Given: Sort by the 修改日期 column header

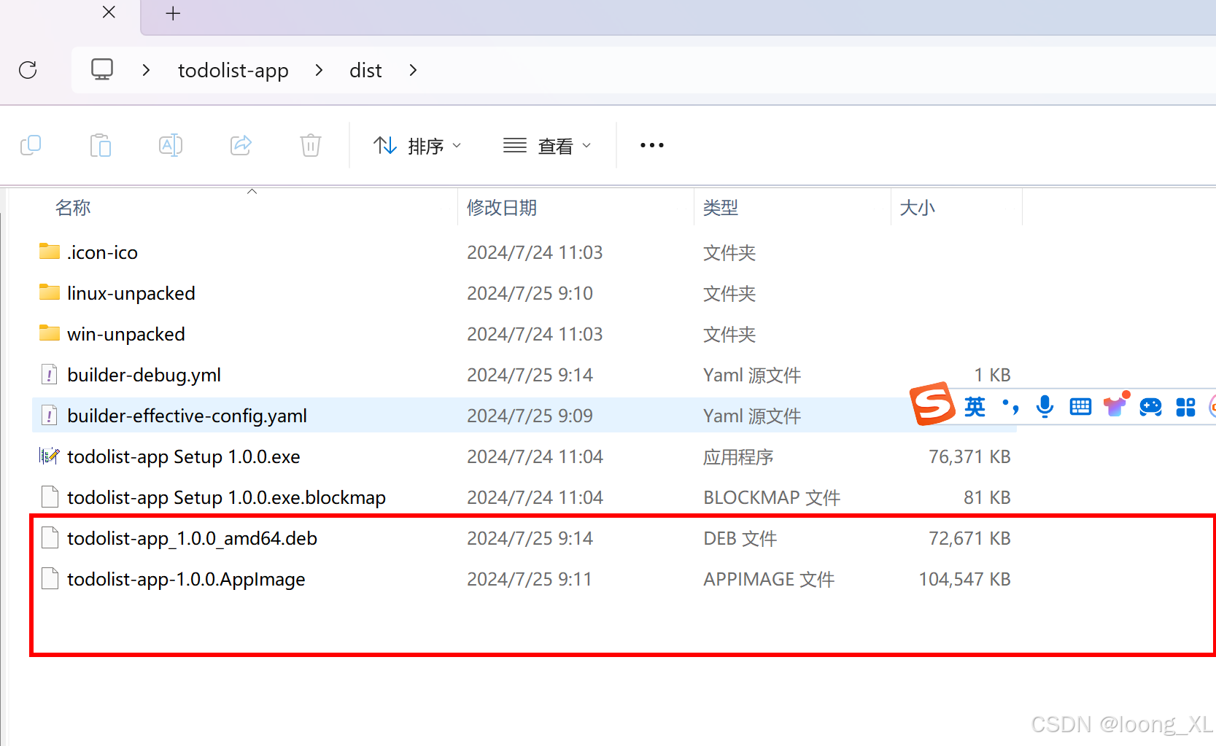Looking at the screenshot, I should point(502,208).
